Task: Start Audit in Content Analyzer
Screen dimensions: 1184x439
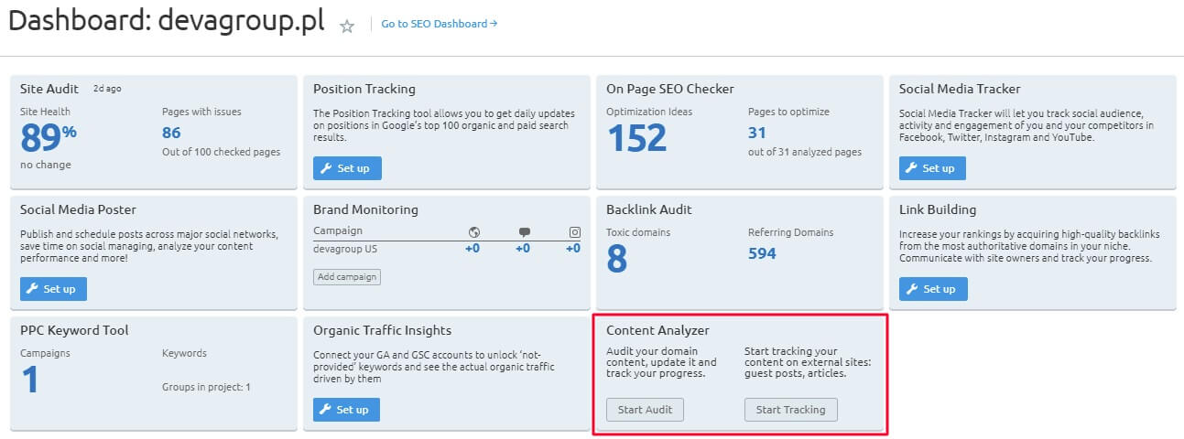Action: (645, 410)
